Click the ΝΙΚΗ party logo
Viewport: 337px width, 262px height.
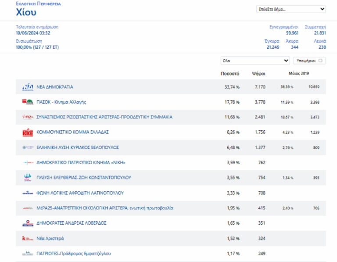tap(28, 162)
